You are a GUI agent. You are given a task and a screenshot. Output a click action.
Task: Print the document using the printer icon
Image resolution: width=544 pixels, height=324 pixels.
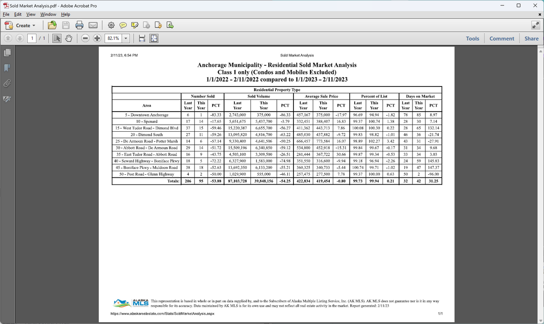[x=79, y=25]
